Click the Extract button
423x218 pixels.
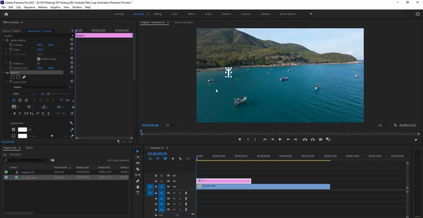click(313, 139)
